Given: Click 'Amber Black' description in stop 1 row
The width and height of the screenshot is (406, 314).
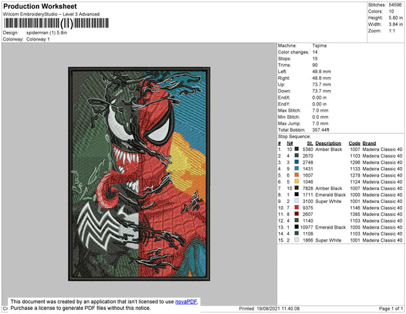Looking at the screenshot, I should [329, 150].
